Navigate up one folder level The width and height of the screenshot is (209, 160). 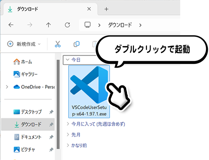(49, 25)
